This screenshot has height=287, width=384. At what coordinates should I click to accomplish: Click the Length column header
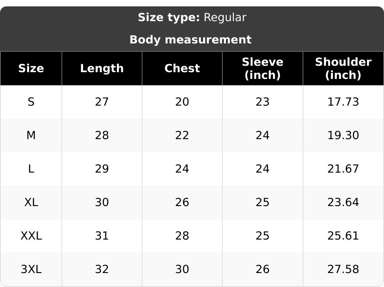coord(102,69)
